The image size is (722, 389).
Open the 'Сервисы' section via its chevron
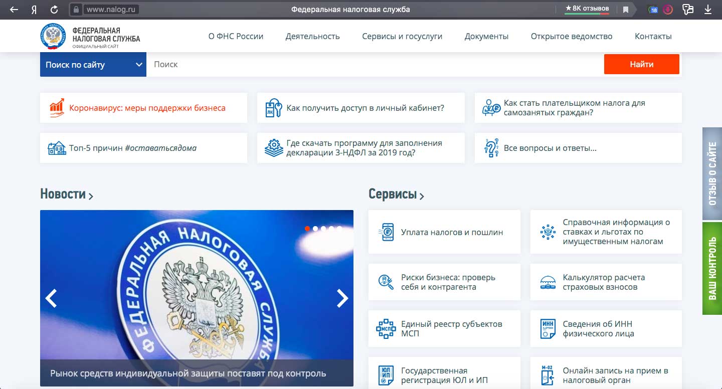click(x=422, y=196)
